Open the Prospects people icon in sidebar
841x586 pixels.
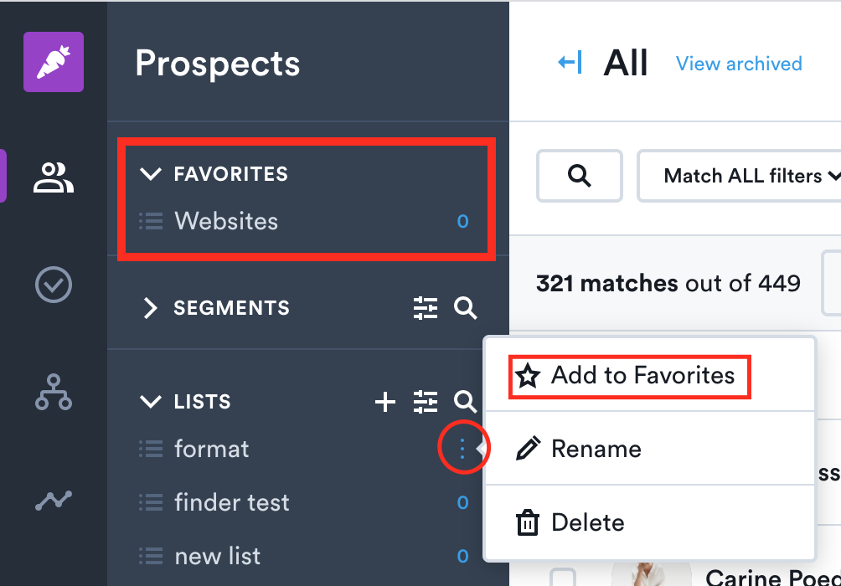[x=54, y=177]
